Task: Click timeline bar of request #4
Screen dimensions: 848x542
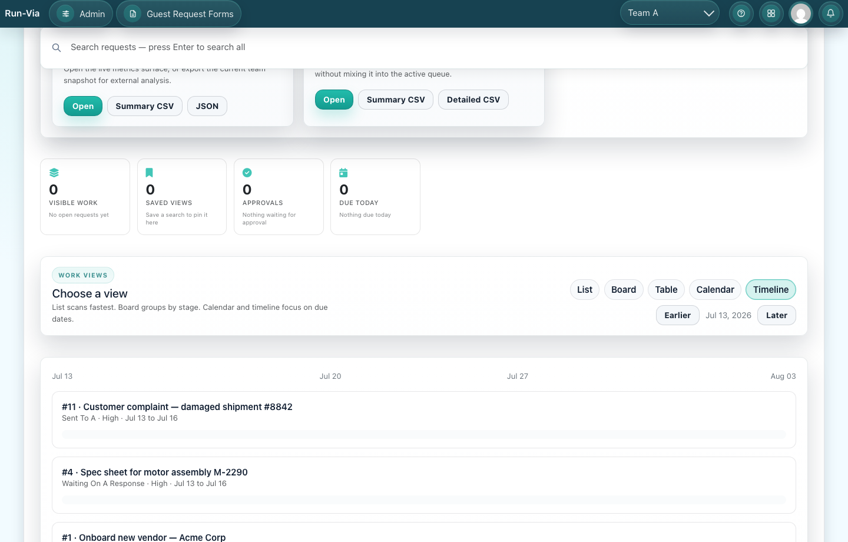Action: [x=424, y=500]
